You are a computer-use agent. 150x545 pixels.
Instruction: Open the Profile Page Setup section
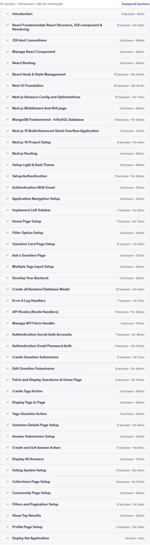click(x=75, y=527)
